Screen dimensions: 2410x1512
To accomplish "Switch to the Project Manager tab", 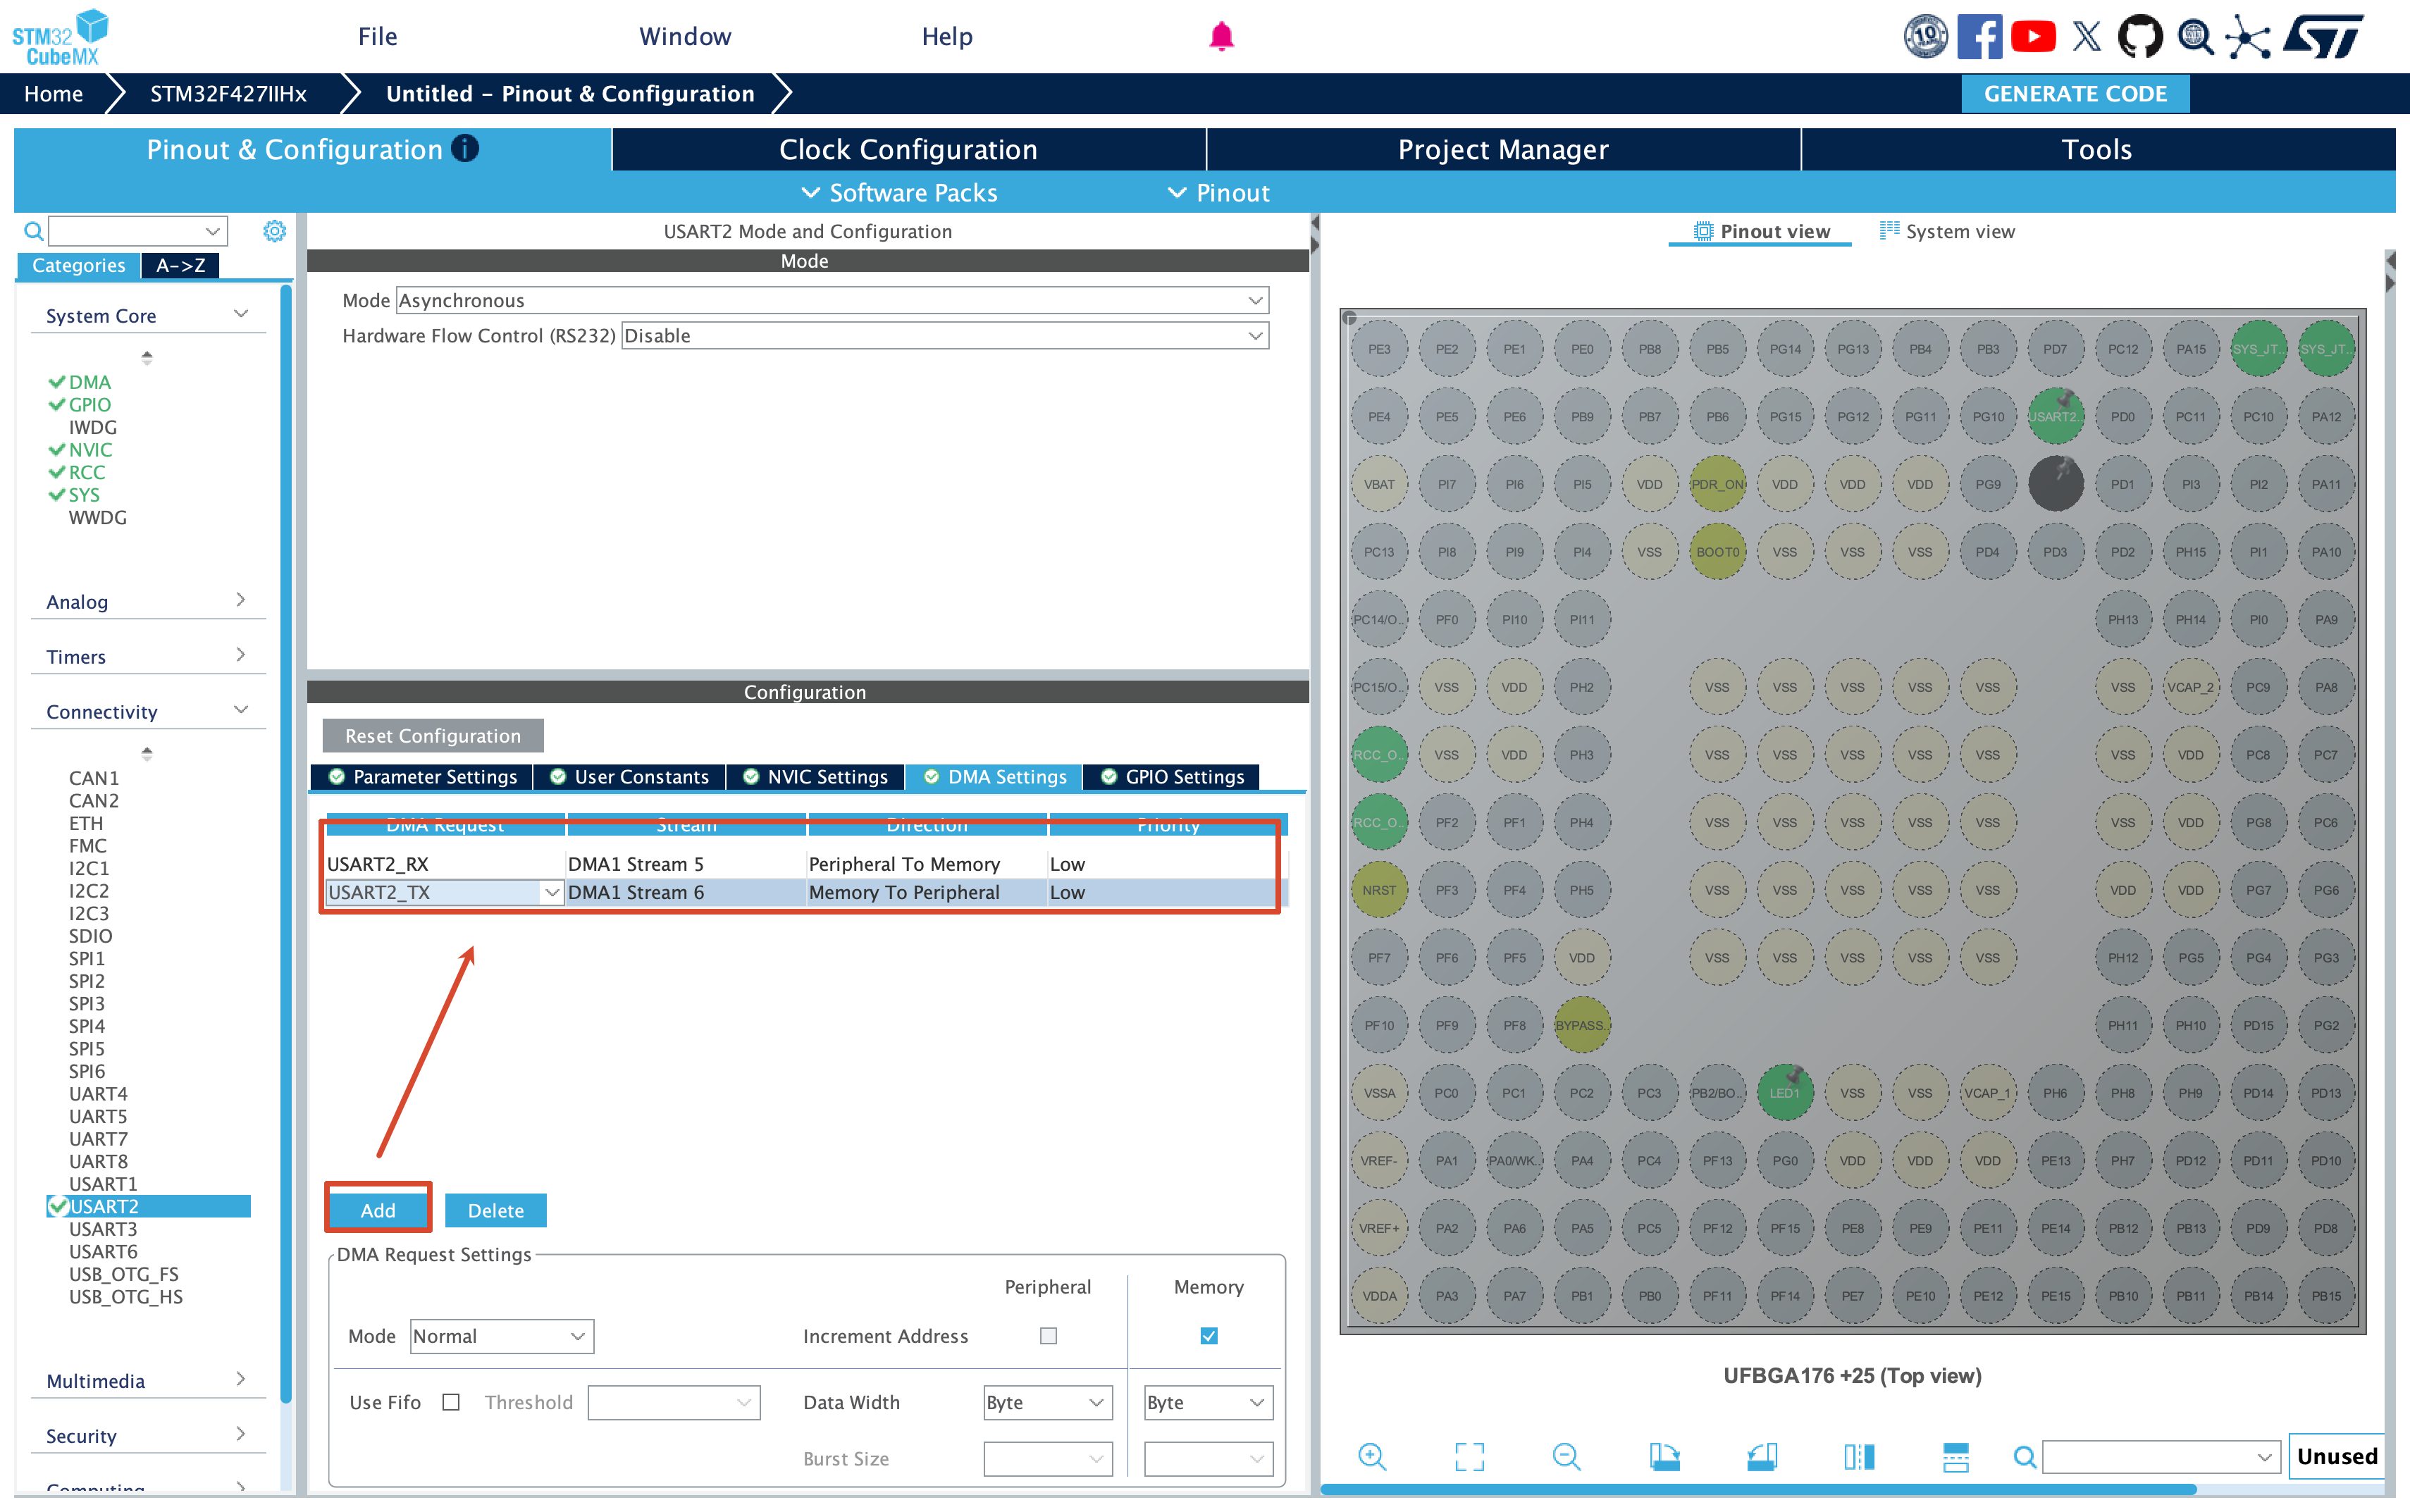I will point(1503,149).
